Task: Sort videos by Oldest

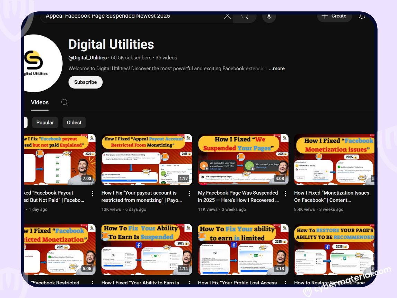Action: tap(74, 123)
